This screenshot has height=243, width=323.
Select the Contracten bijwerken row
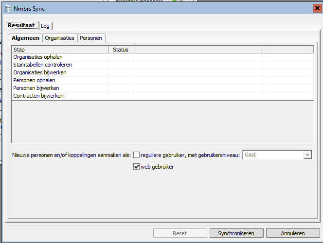(x=163, y=96)
